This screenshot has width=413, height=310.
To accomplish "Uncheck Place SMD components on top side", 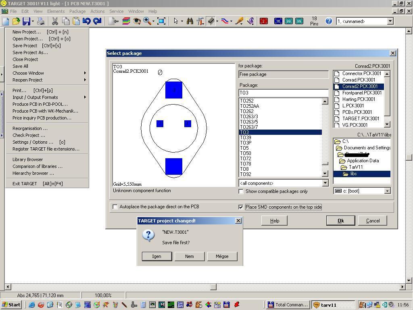I will pos(241,207).
